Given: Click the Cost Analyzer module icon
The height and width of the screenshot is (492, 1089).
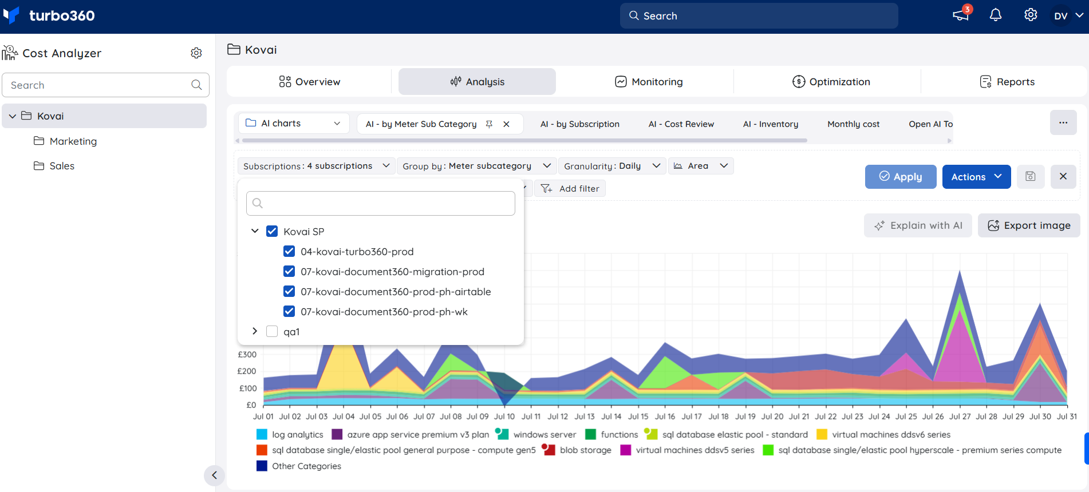Looking at the screenshot, I should pos(10,53).
